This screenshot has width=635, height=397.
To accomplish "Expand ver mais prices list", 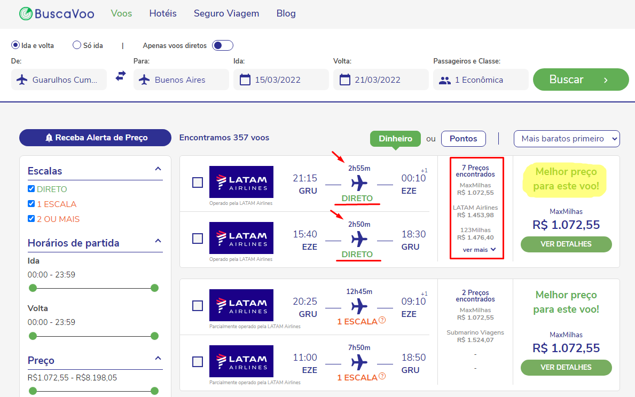I will [479, 250].
